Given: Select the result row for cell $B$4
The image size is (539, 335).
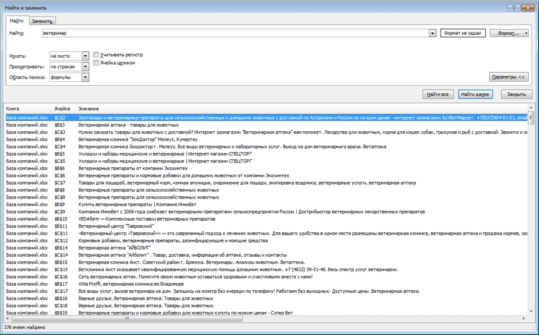Looking at the screenshot, I should click(x=266, y=139).
